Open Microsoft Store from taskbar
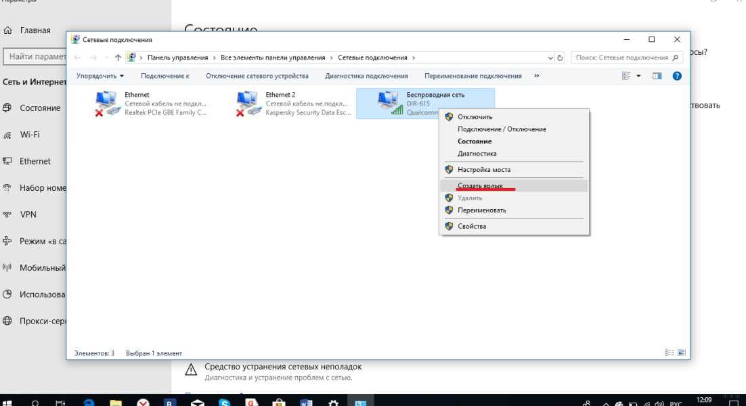The width and height of the screenshot is (746, 406). coord(279,403)
